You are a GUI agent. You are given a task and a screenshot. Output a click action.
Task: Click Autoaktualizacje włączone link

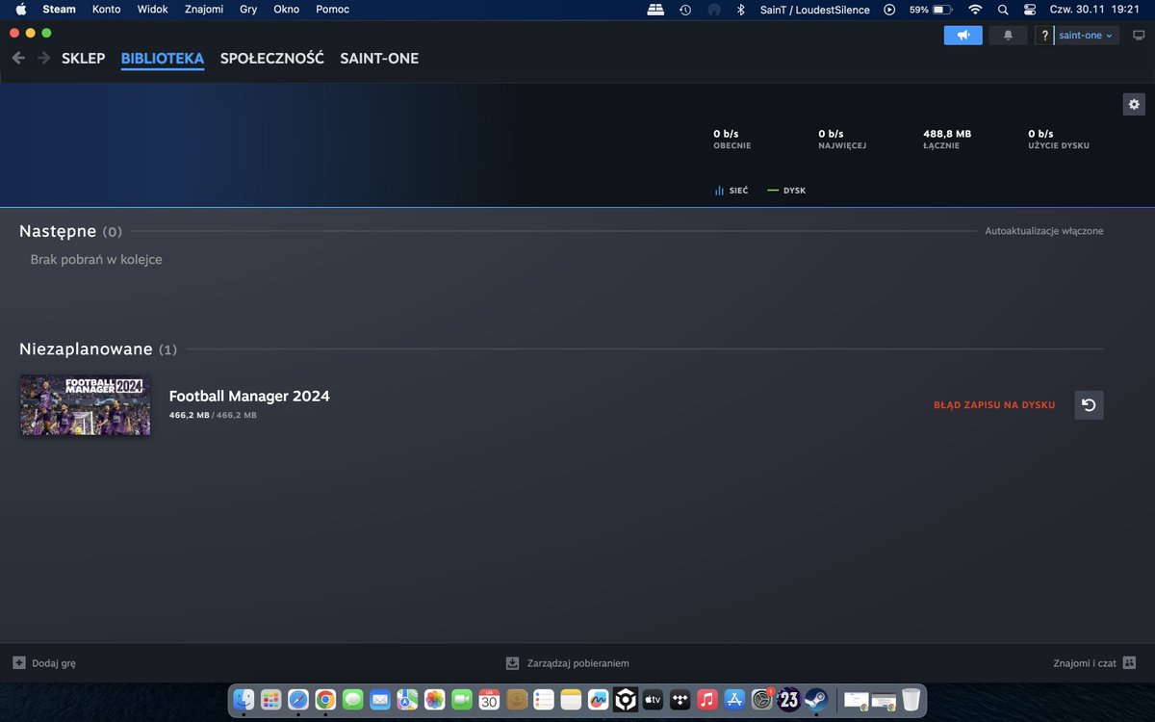1044,231
